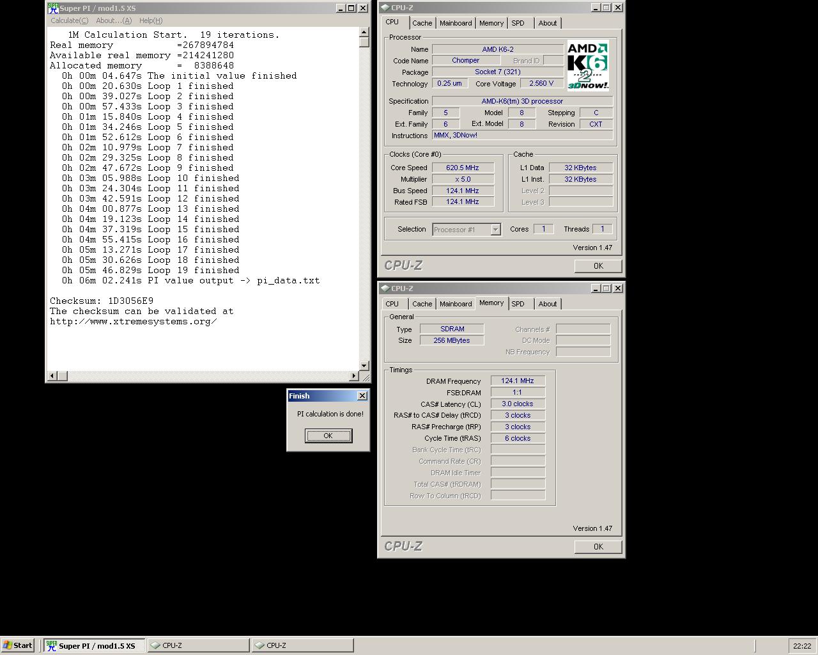Click the Technology value 0.25 um
This screenshot has width=818, height=655.
point(449,84)
